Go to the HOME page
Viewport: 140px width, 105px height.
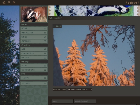point(34,29)
